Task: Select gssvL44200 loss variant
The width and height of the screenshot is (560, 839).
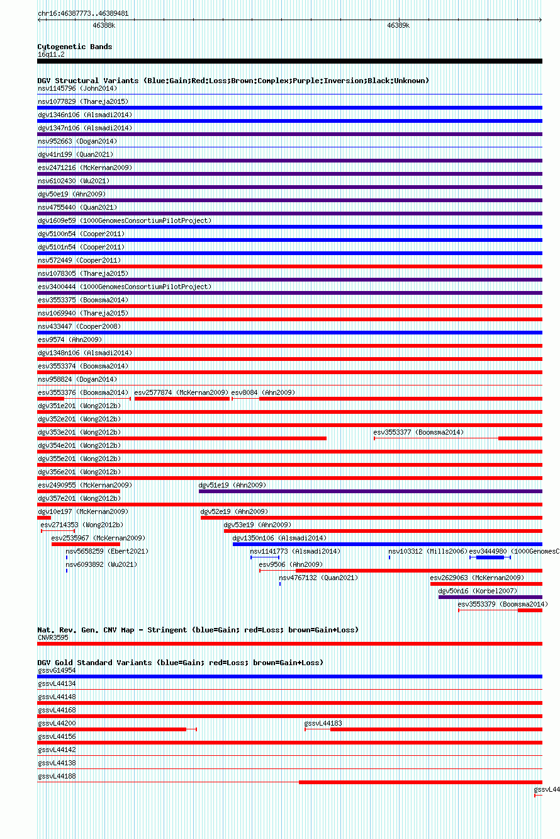Action: [x=117, y=729]
